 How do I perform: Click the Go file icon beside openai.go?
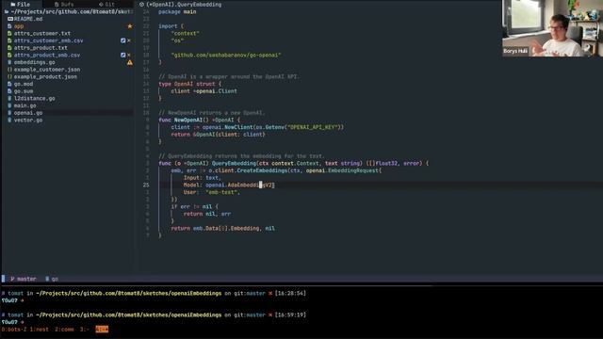tap(9, 113)
